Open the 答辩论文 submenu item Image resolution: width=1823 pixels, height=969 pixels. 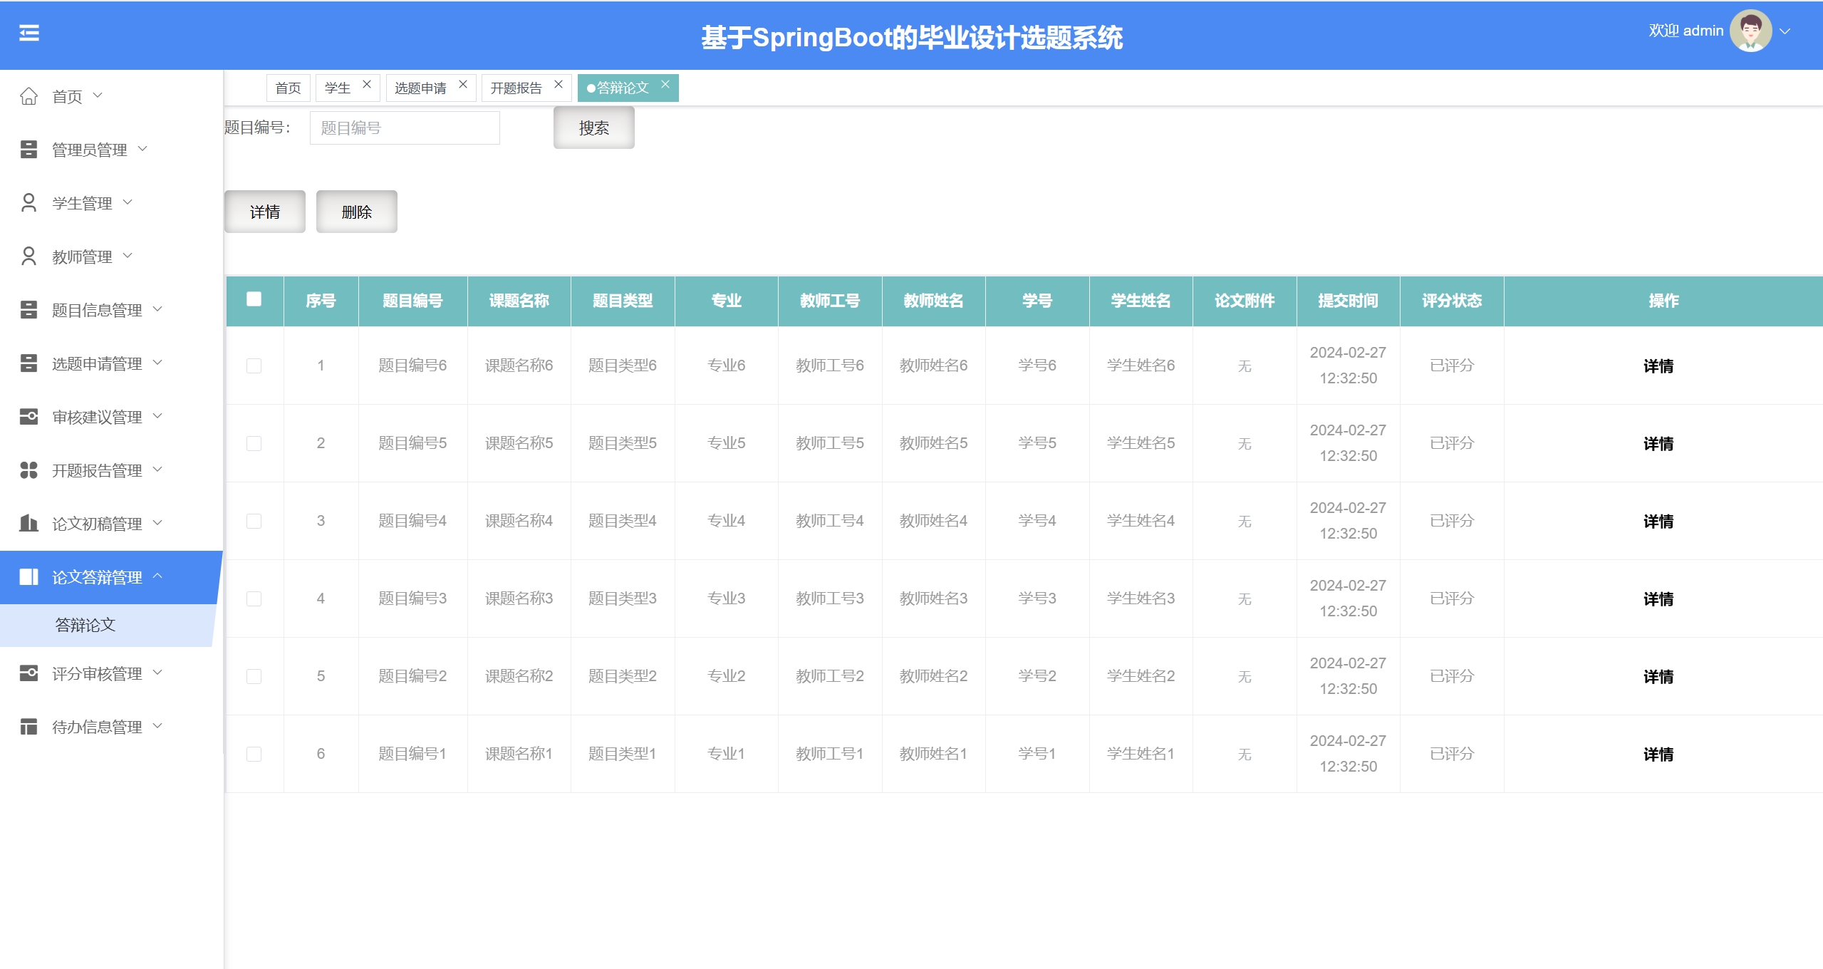tap(85, 625)
